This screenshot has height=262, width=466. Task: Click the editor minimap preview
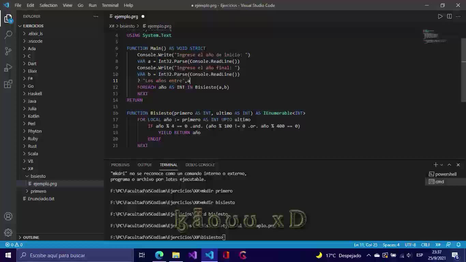tap(435, 37)
